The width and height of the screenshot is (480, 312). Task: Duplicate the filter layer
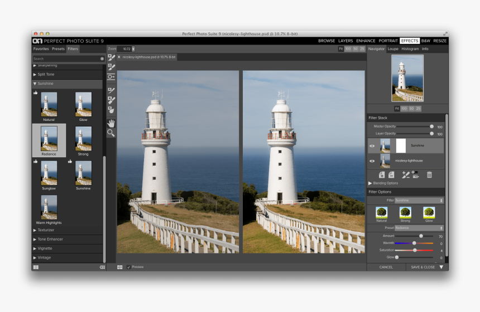pyautogui.click(x=391, y=175)
